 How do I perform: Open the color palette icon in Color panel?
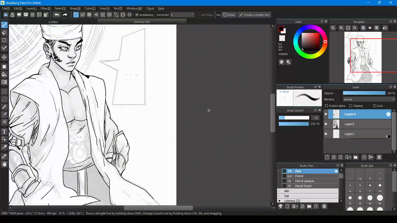pyautogui.click(x=282, y=62)
